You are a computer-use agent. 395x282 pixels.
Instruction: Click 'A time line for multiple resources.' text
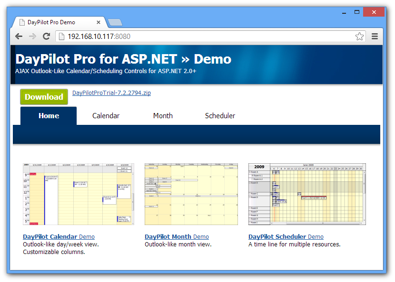(295, 244)
